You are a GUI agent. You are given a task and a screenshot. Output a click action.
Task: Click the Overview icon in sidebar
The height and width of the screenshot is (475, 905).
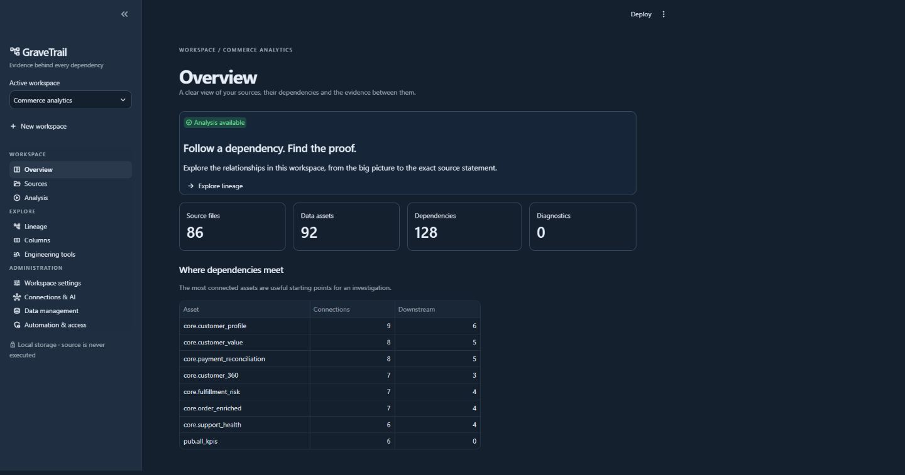coord(17,169)
